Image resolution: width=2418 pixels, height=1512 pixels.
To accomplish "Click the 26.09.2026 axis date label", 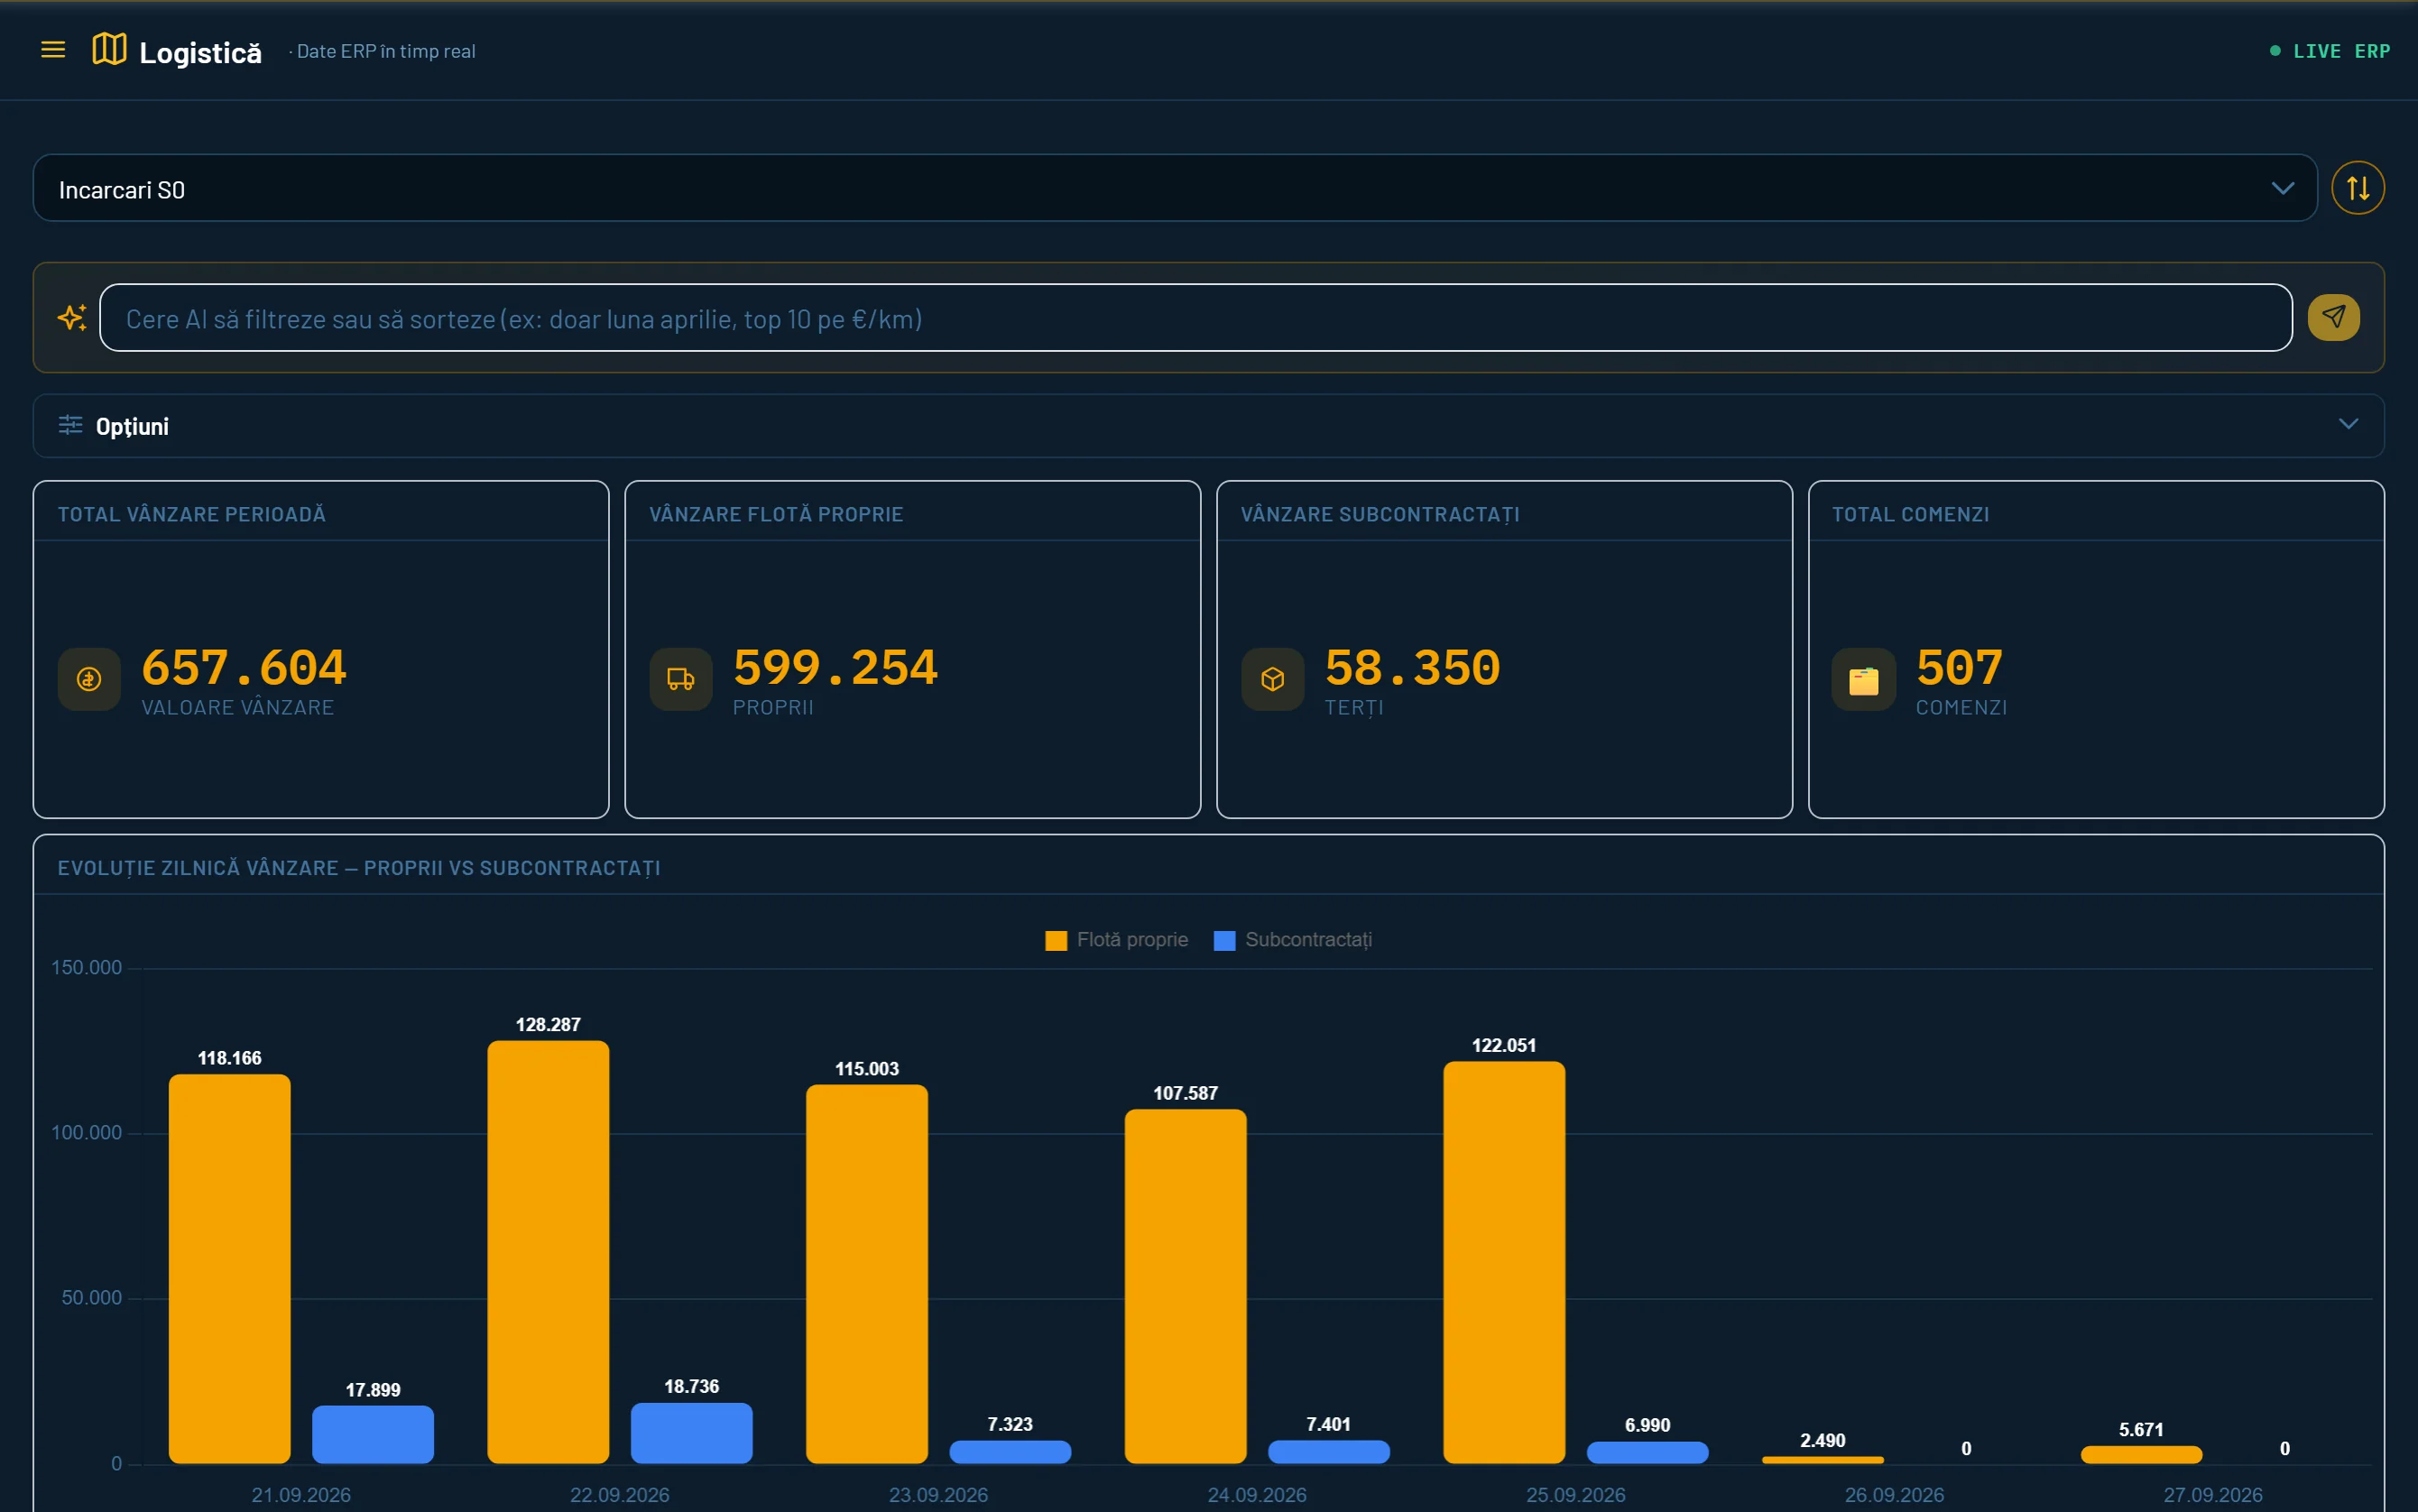I will point(1894,1494).
